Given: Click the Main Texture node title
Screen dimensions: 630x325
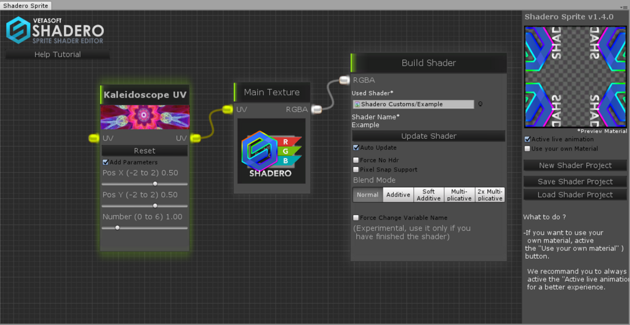Looking at the screenshot, I should tap(272, 92).
